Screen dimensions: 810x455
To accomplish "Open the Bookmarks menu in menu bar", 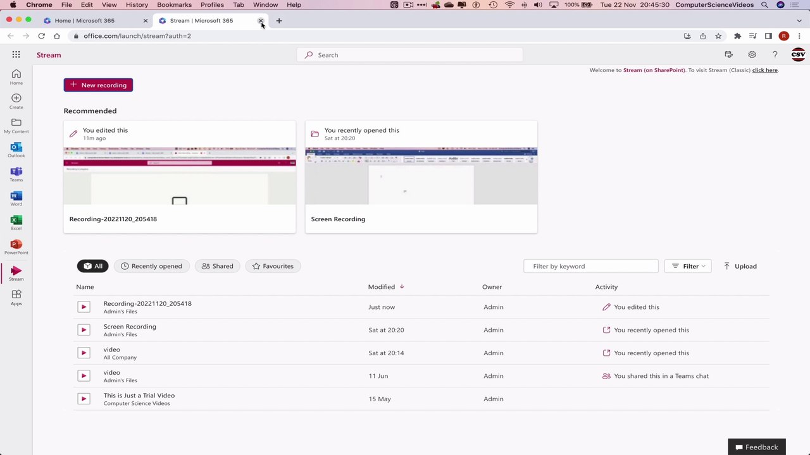I will pos(174,4).
